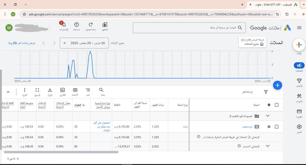Click the filter funnel icon

(266, 92)
